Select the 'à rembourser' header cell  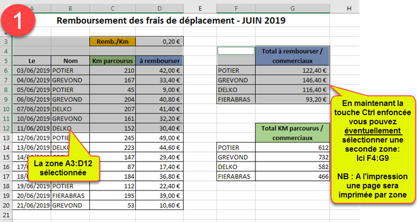click(159, 60)
